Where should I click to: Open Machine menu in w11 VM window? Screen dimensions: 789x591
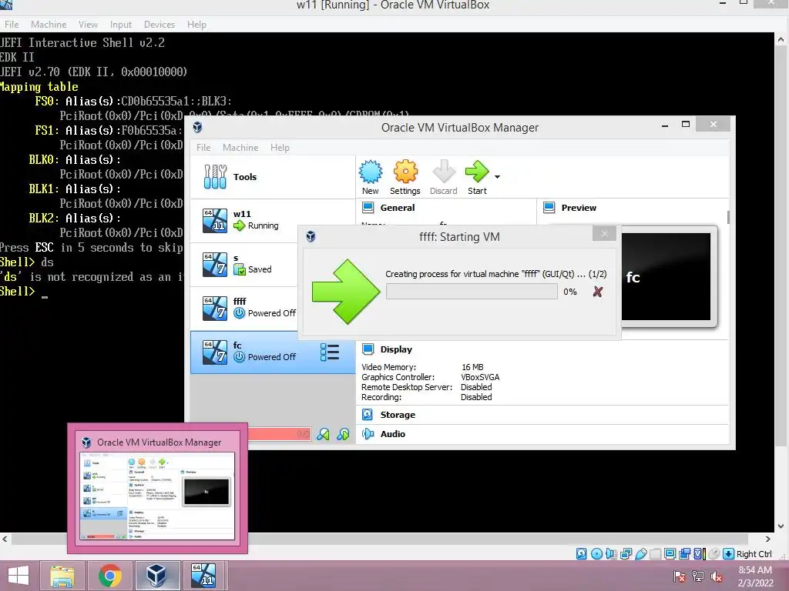click(x=49, y=24)
